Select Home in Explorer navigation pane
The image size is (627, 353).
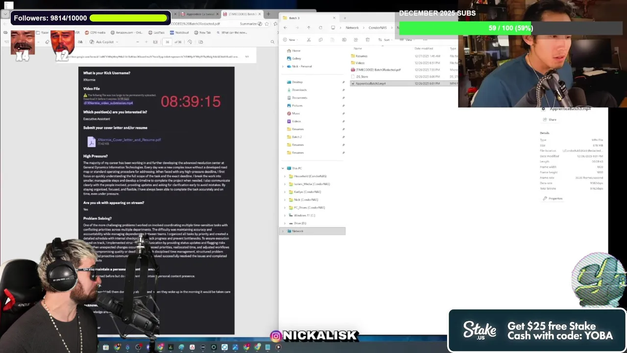point(296,50)
